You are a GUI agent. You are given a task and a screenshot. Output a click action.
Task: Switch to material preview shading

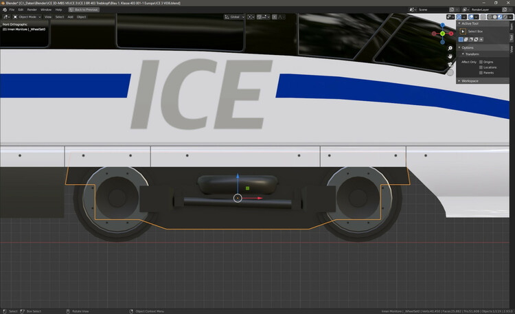coord(500,16)
